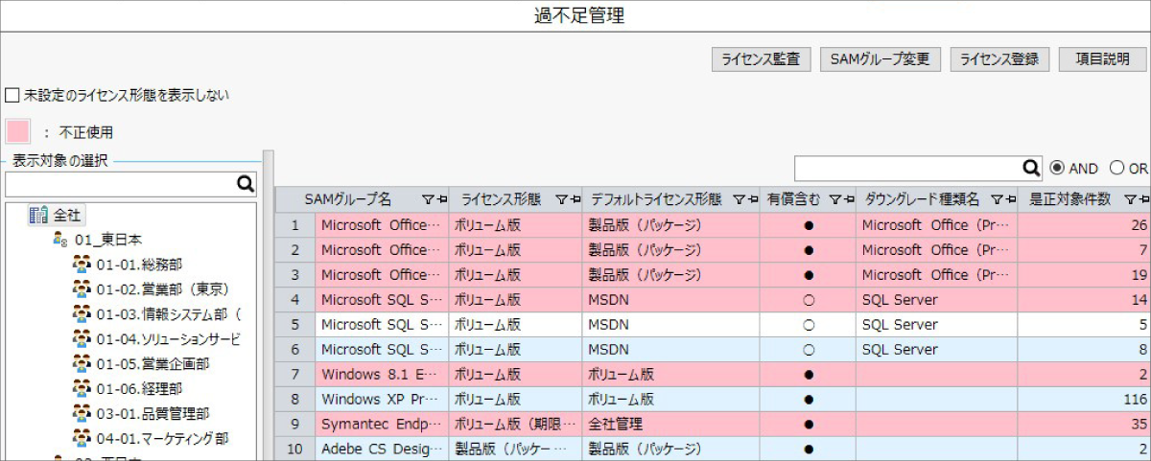Select row number 1 header
The image size is (1151, 461).
tap(295, 225)
